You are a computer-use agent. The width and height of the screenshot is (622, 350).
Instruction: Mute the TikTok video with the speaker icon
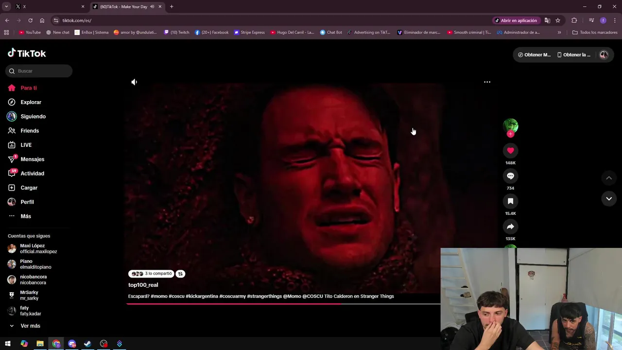[134, 82]
